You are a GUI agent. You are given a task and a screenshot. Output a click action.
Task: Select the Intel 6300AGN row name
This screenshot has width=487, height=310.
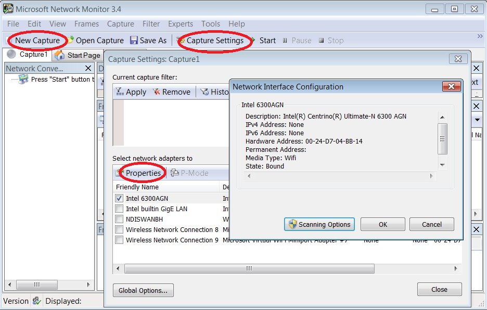pos(147,199)
